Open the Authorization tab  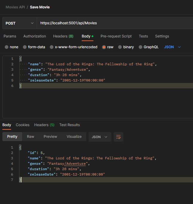tap(35, 36)
